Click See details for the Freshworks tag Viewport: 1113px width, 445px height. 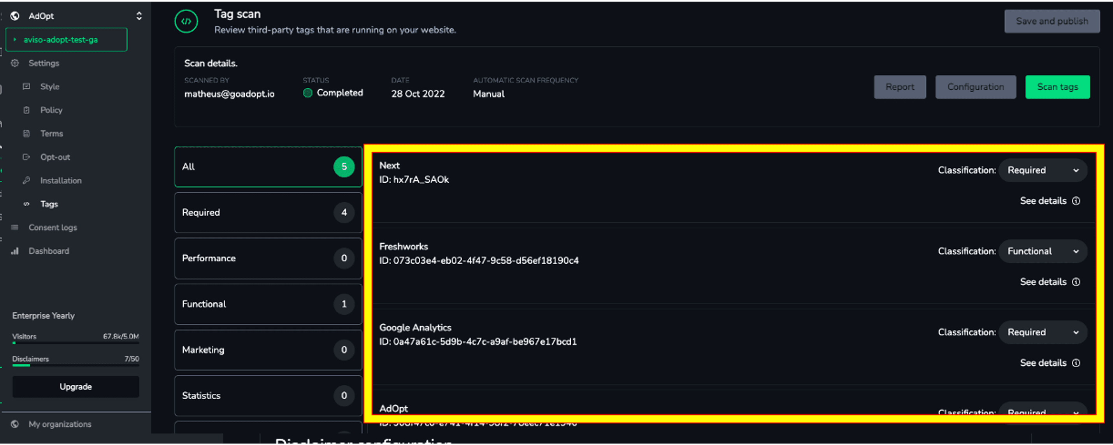click(x=1043, y=282)
